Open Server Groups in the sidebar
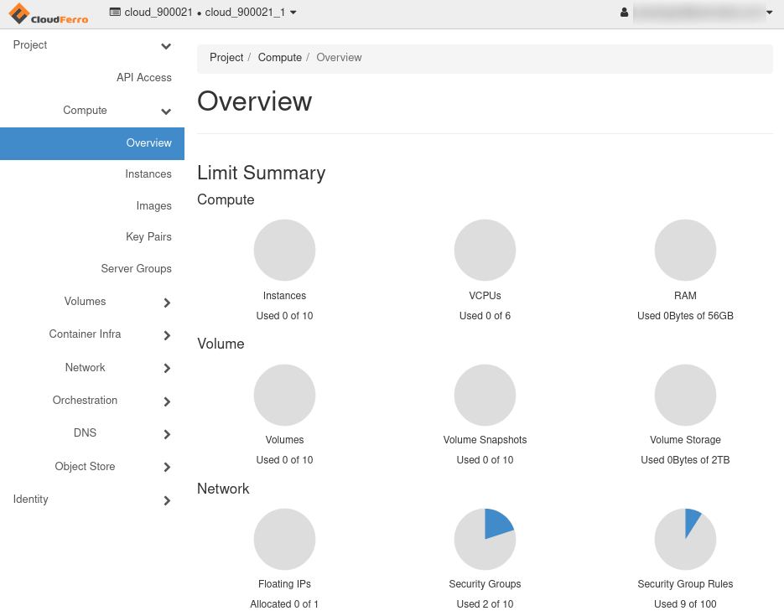The image size is (784, 616). click(136, 269)
